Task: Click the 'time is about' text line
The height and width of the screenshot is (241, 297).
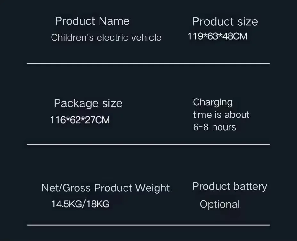Action: point(221,115)
